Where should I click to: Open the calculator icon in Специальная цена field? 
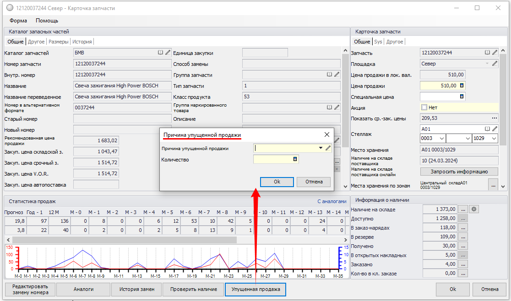pos(462,97)
